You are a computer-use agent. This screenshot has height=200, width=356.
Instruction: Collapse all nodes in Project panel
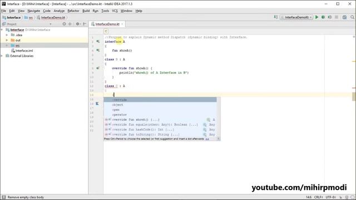pos(70,24)
